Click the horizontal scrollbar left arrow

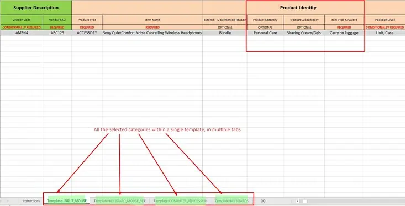[x=298, y=201]
